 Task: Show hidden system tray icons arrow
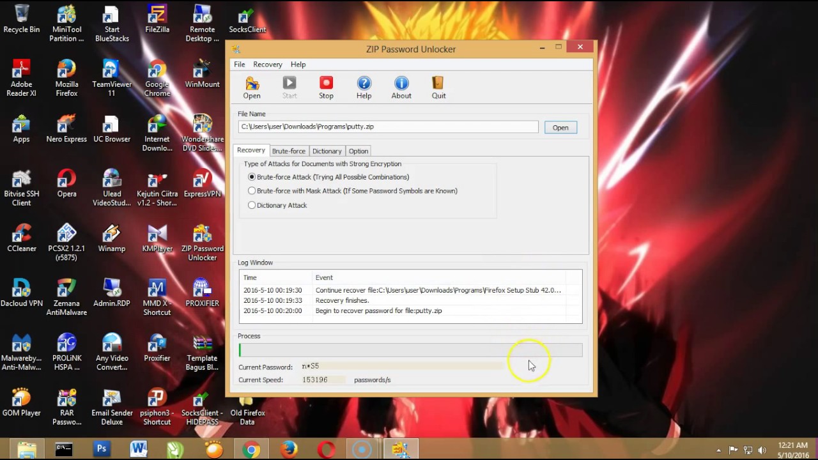coord(718,450)
